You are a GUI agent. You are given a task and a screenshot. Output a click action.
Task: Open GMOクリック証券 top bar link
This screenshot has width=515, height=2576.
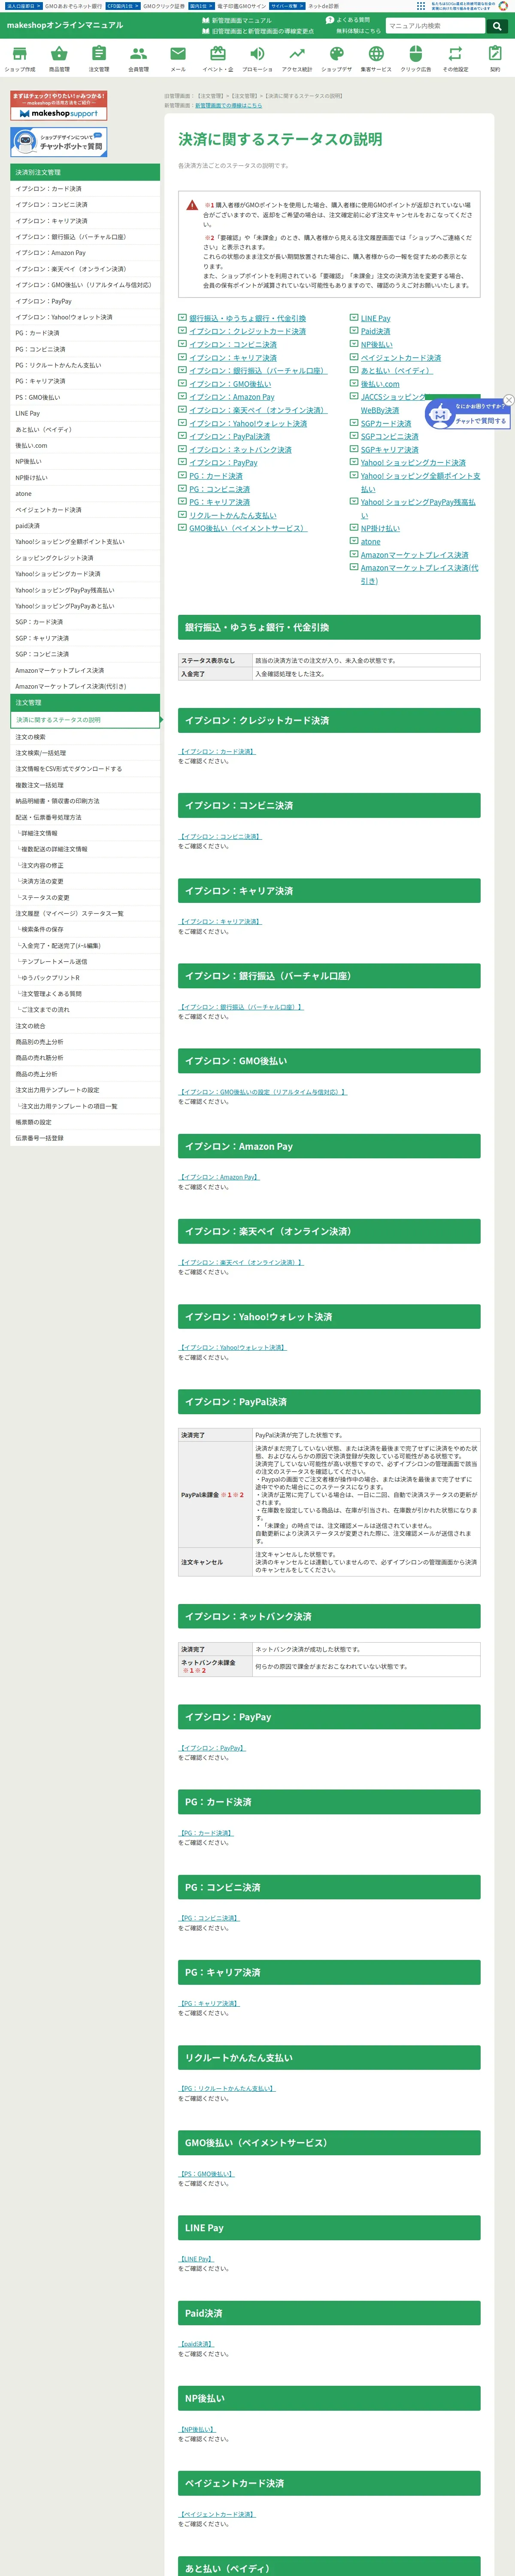(x=164, y=6)
